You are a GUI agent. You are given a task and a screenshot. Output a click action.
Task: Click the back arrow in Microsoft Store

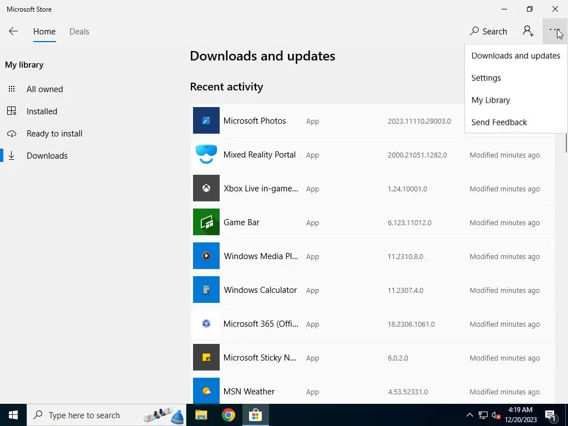[x=13, y=31]
